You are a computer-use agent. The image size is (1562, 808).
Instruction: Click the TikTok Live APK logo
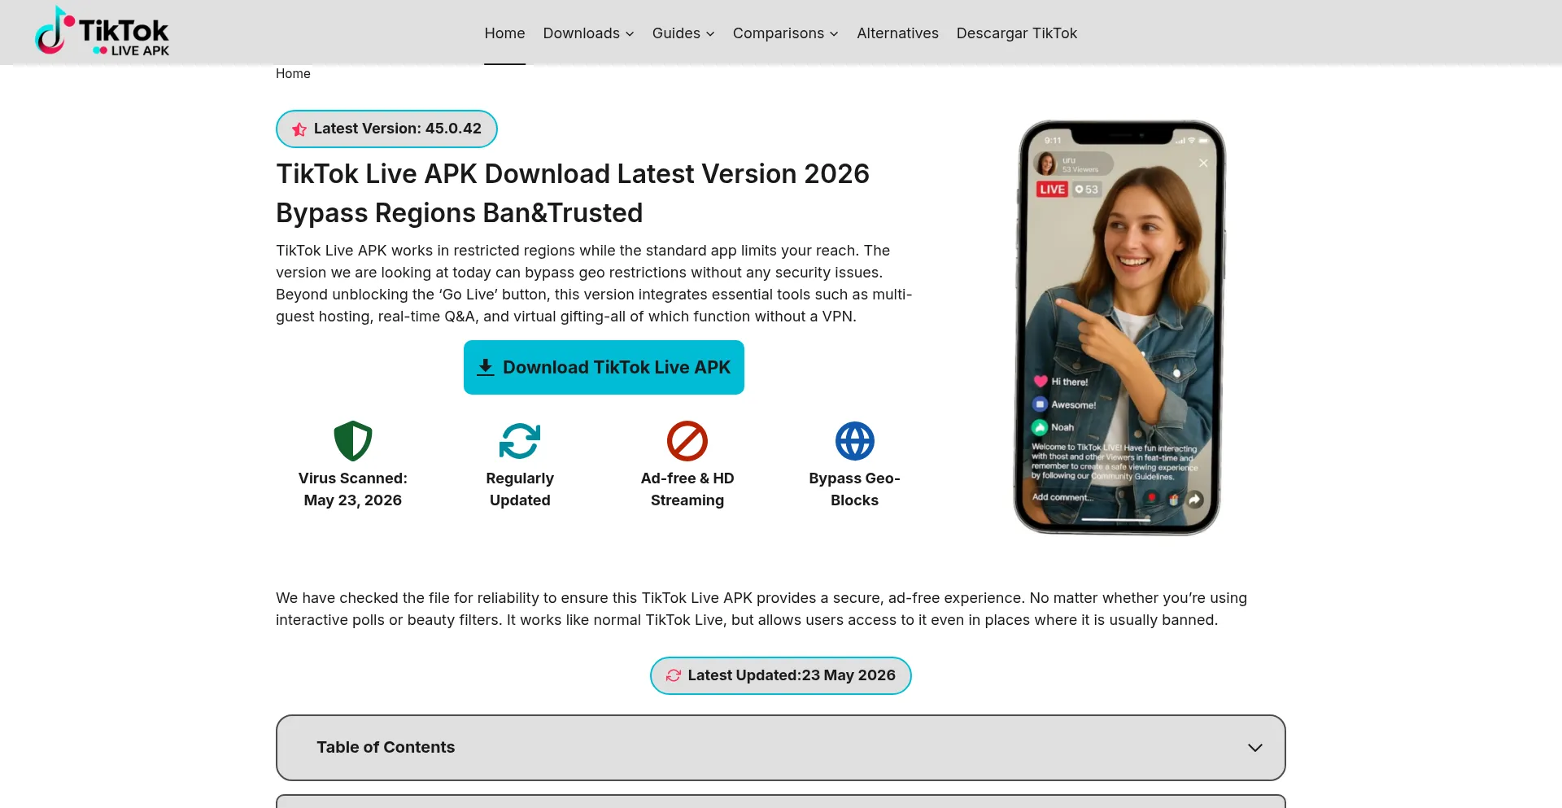click(102, 32)
